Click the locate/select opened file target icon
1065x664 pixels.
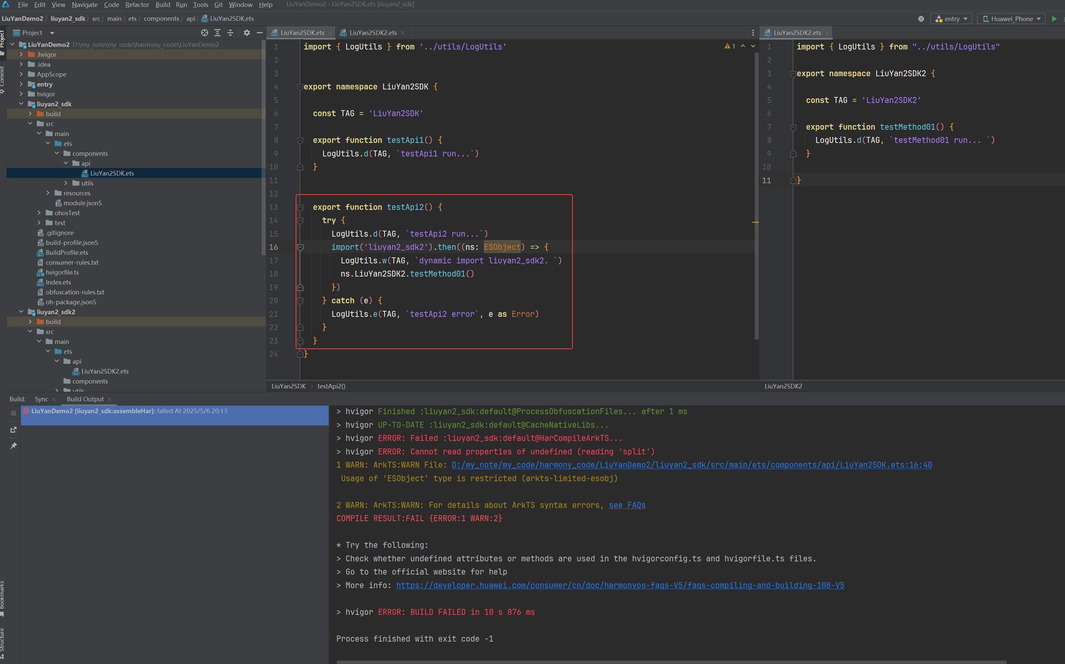pos(204,33)
